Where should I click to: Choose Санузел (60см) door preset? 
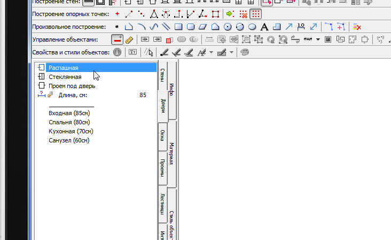(x=68, y=140)
